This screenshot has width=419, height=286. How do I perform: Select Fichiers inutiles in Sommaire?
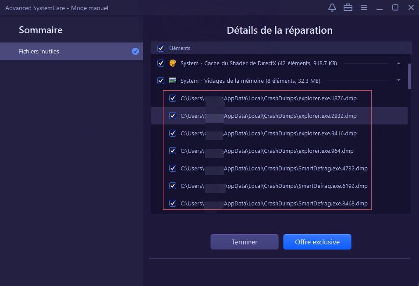coord(71,51)
